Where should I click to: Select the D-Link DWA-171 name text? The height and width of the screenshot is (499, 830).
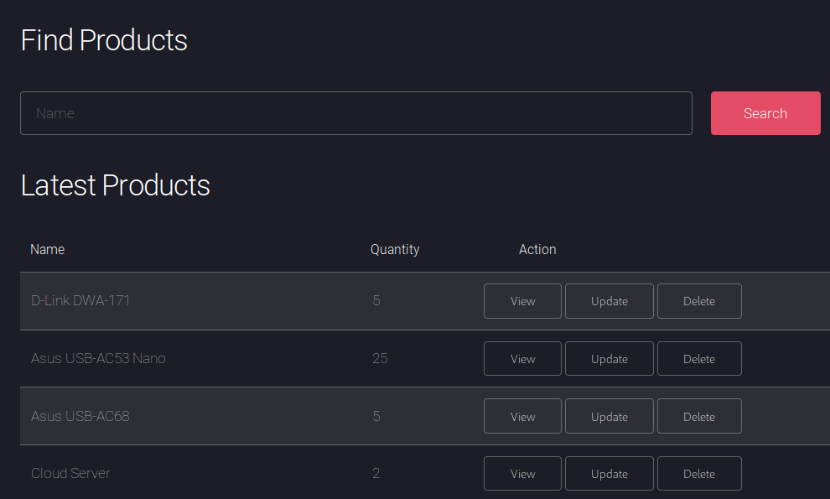pos(80,300)
